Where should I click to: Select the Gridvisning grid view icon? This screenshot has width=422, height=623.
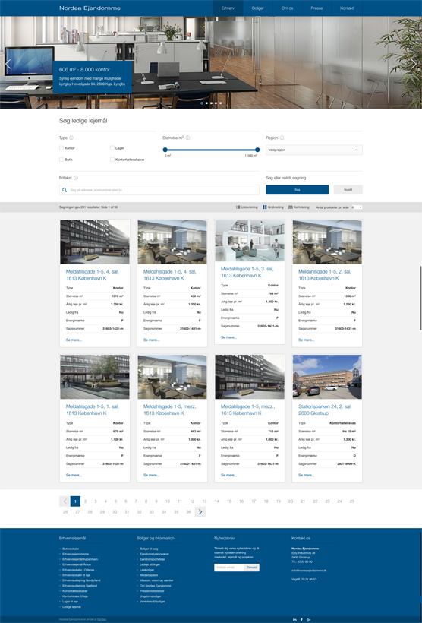coord(265,207)
